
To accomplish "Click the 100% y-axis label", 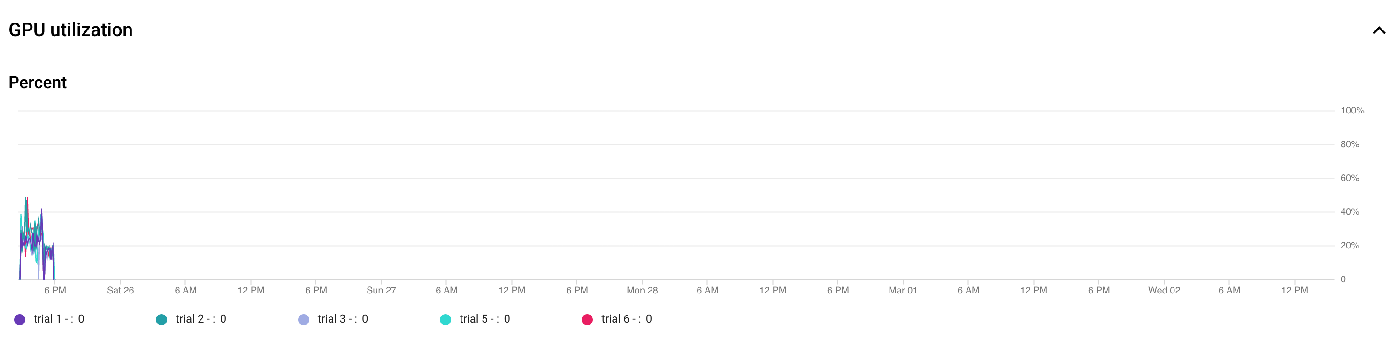I will [1352, 111].
